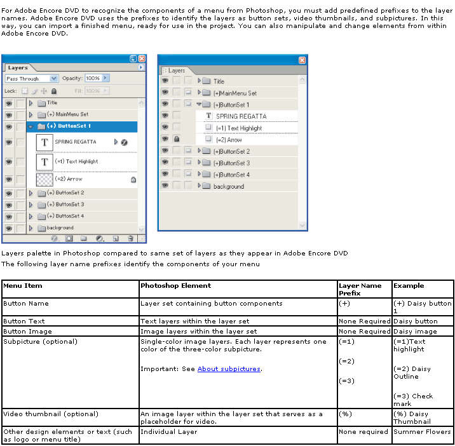Click the T text icon of Encore SPRING REGATTA
This screenshot has width=455, height=446.
tap(208, 116)
